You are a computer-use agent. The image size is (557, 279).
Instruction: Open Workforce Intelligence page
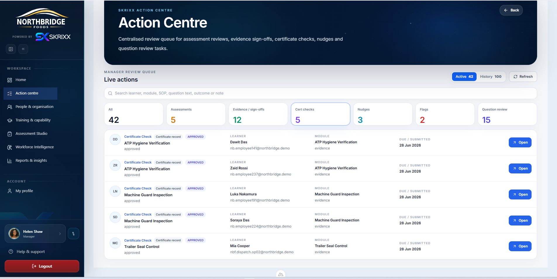click(x=30, y=147)
